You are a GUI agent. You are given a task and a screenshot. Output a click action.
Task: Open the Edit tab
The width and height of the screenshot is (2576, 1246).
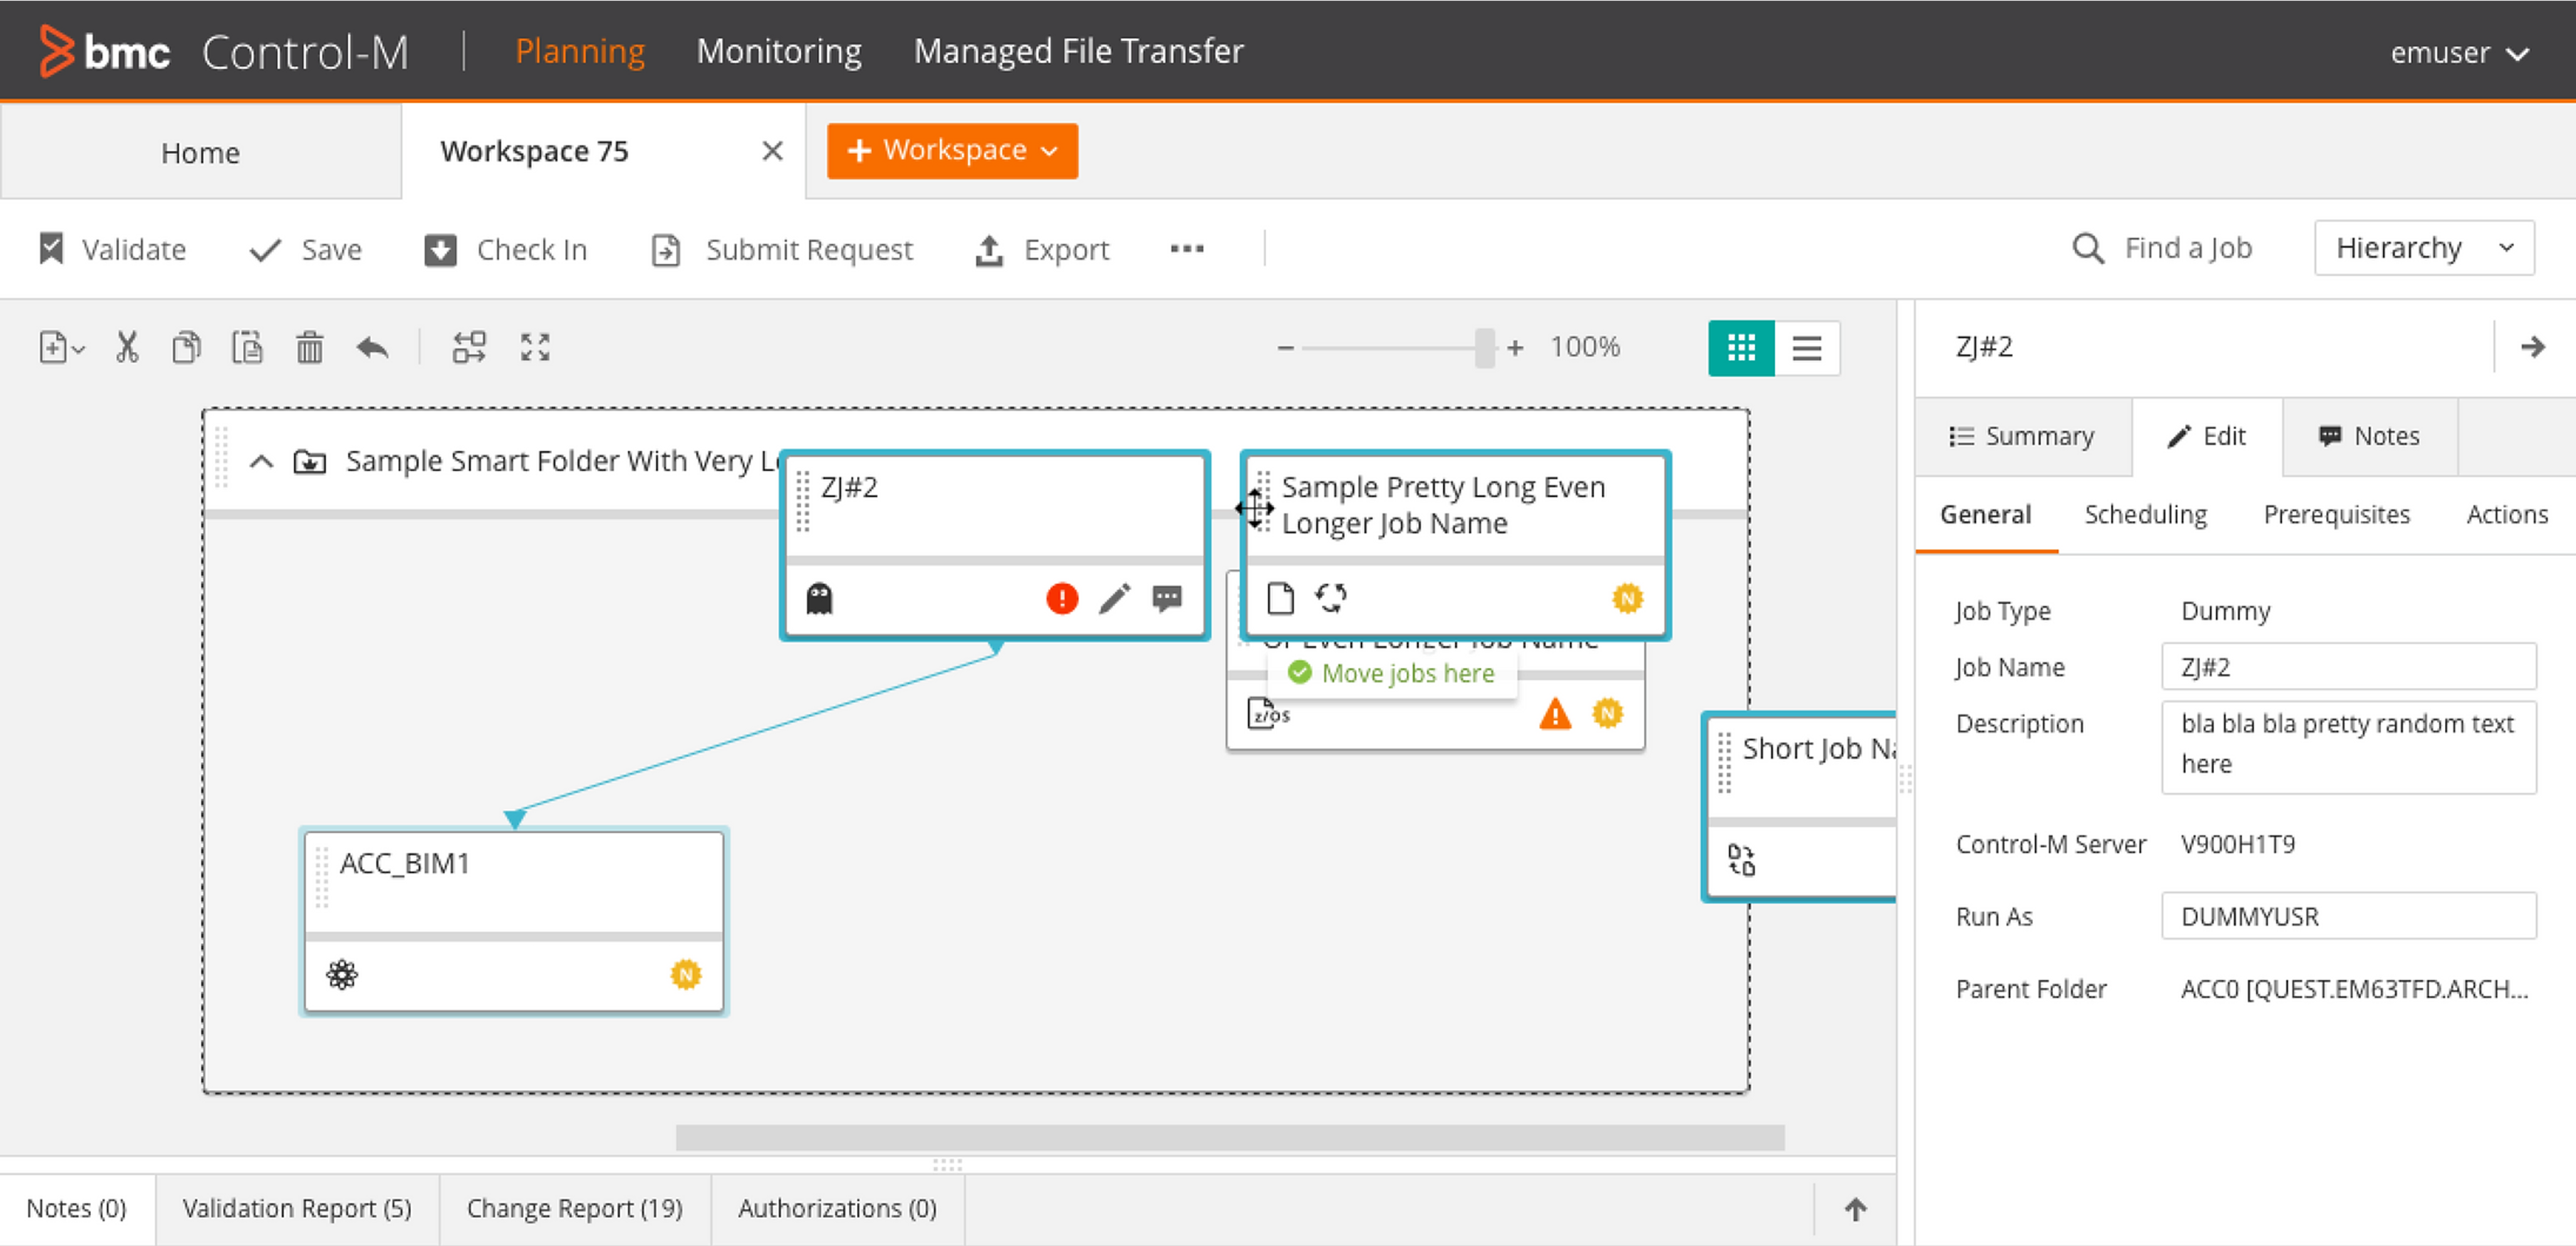[2207, 436]
